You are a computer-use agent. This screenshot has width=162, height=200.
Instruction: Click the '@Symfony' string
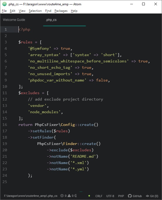pos(39,48)
